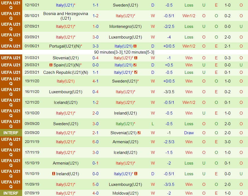Open Montenegro(U21) team link
The image size is (248, 196).
[x=125, y=26]
